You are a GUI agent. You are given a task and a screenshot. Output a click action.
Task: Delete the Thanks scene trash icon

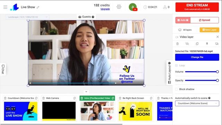pyautogui.click(x=159, y=98)
